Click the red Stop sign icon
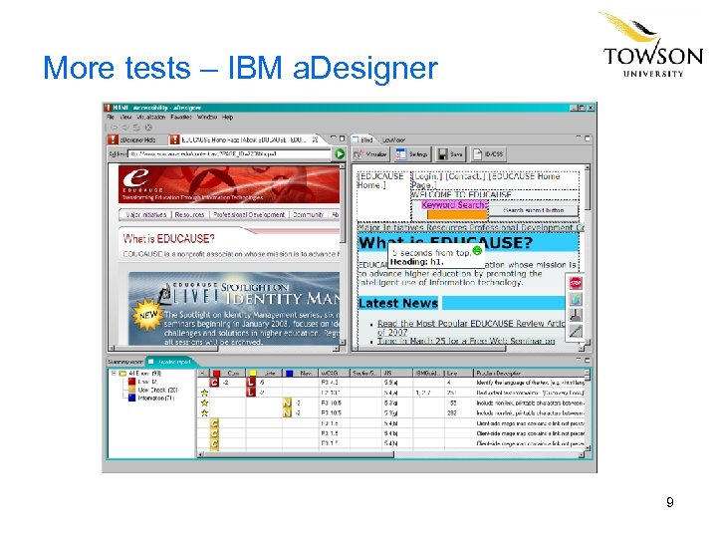Screen dimensions: 717x538 click(x=576, y=283)
